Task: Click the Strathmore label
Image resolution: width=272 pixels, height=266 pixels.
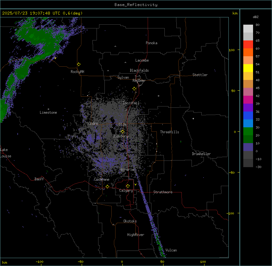Action: [163, 192]
